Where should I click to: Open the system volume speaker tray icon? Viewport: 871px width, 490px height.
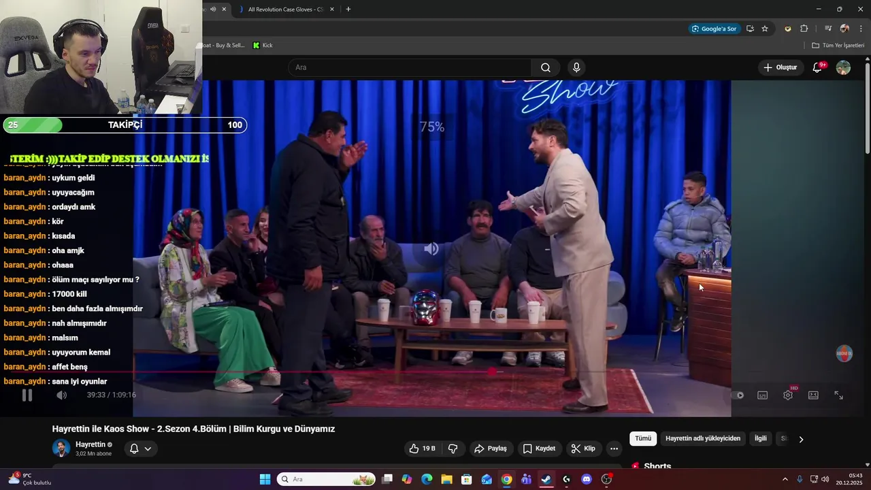(x=825, y=479)
